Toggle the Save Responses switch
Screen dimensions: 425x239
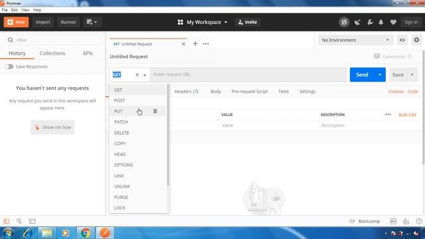9,66
